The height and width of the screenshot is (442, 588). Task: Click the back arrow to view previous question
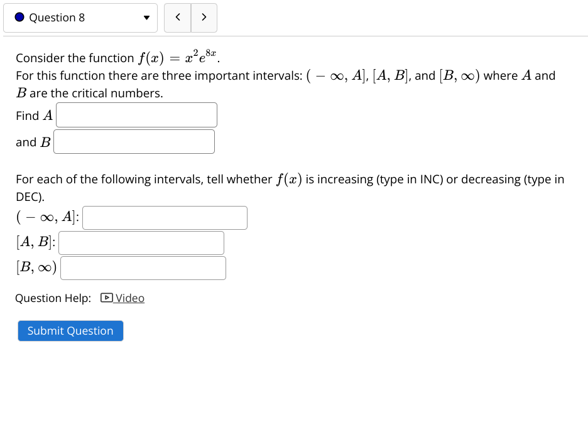pyautogui.click(x=177, y=18)
